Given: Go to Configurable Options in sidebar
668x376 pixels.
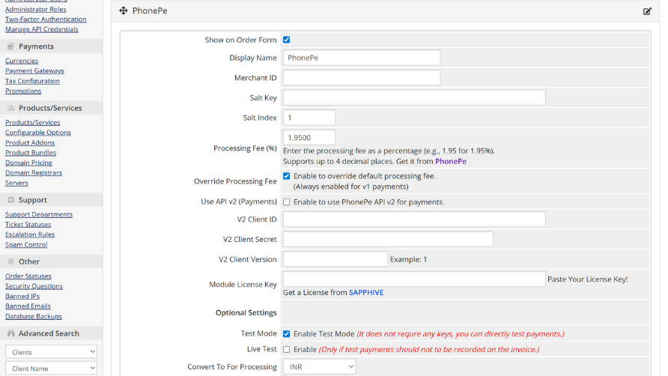Looking at the screenshot, I should [38, 133].
